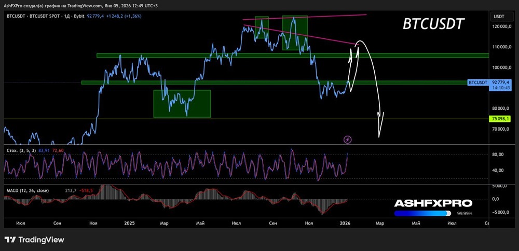Image resolution: width=519 pixels, height=251 pixels.
Task: Click the 70 000,0 price axis label
Action: tap(501, 129)
